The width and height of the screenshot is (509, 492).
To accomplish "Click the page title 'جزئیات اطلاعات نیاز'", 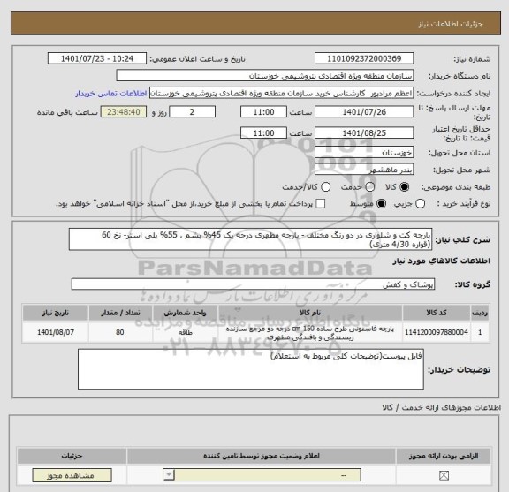I will tap(451, 24).
